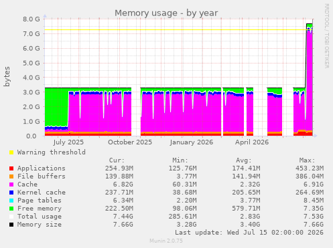Click Cache max value 6.91G
Screen dimensions: 333x248
313,184
